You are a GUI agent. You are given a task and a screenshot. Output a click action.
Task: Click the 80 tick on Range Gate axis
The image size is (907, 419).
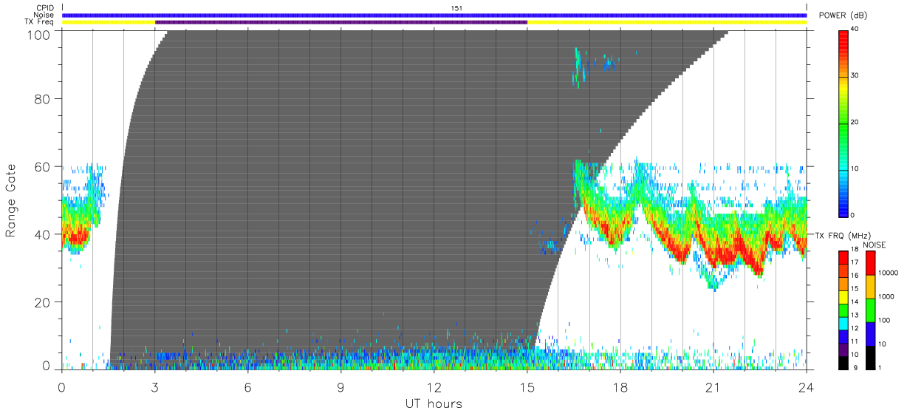(43, 98)
